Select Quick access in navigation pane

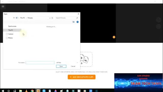coord(12,26)
